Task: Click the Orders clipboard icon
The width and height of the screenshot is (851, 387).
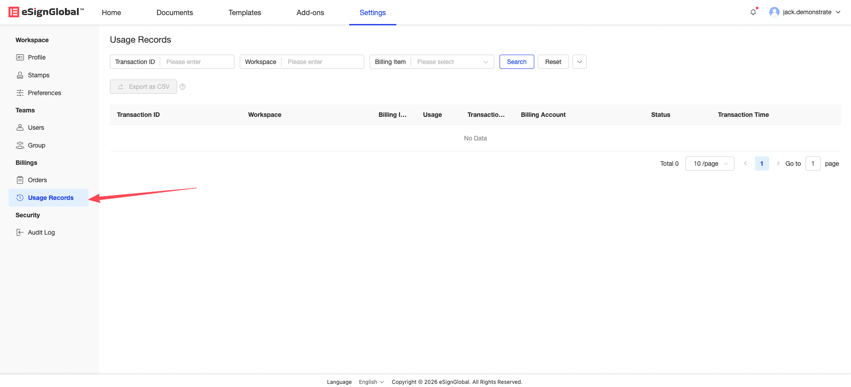Action: 20,180
